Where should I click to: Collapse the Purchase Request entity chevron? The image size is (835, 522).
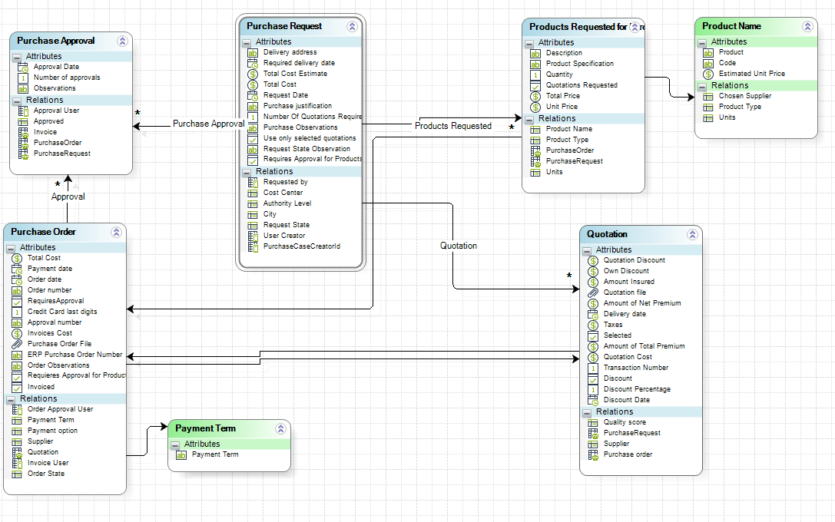352,27
